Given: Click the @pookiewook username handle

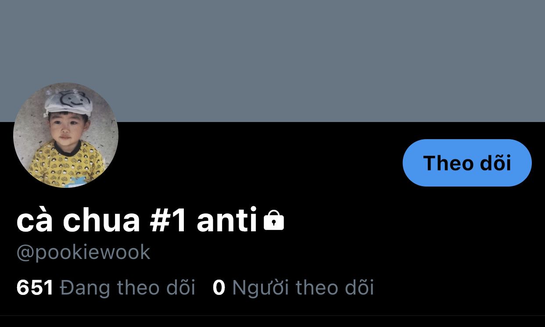Looking at the screenshot, I should tap(83, 253).
